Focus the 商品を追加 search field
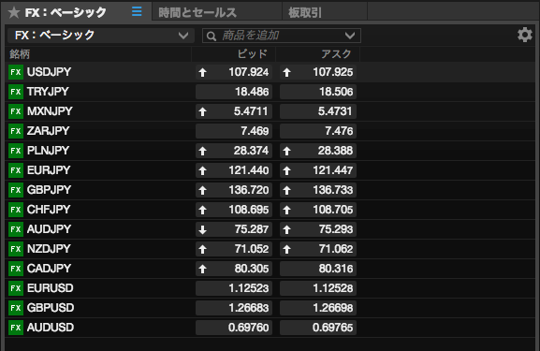The width and height of the screenshot is (540, 351). coord(282,36)
